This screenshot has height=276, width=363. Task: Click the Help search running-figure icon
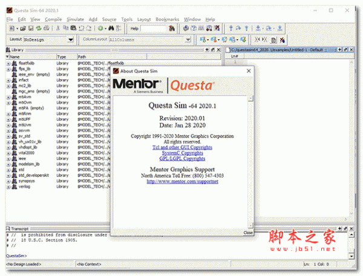click(172, 28)
